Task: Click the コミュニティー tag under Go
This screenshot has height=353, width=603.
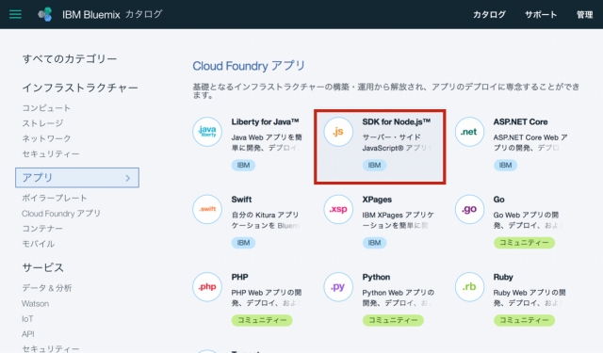Action: [524, 243]
